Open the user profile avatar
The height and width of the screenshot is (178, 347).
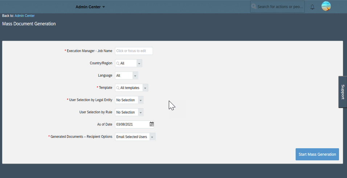point(326,6)
